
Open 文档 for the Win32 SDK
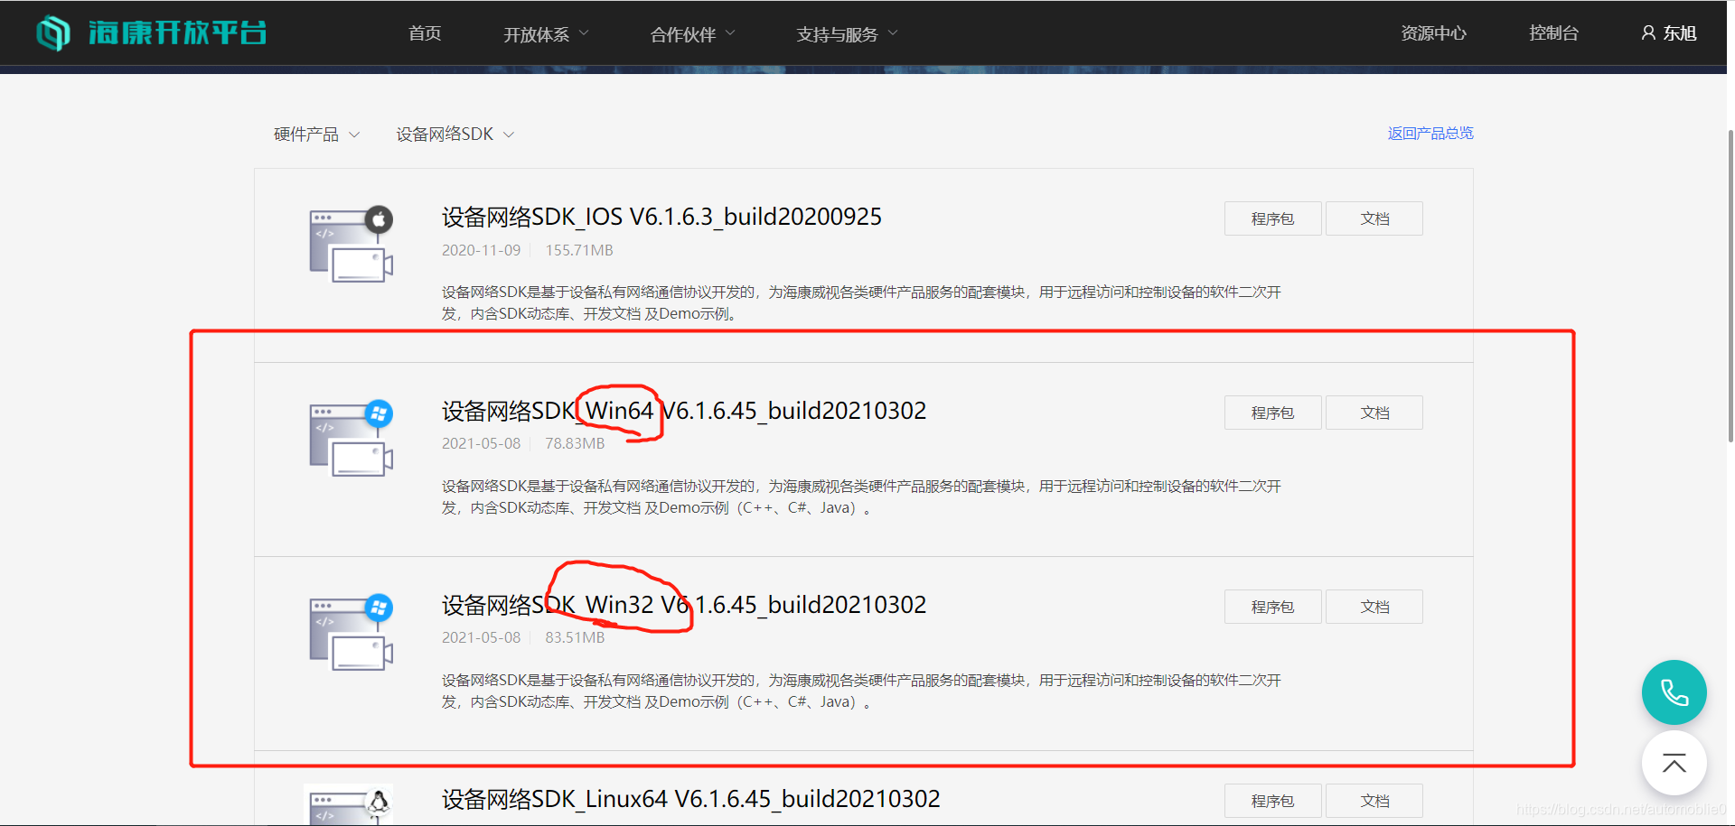pos(1374,607)
